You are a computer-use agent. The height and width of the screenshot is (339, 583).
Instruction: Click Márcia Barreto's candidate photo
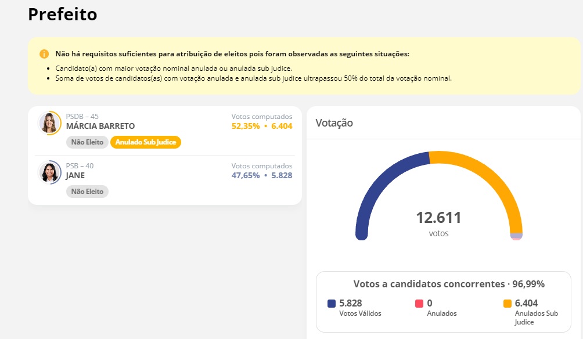click(x=49, y=122)
